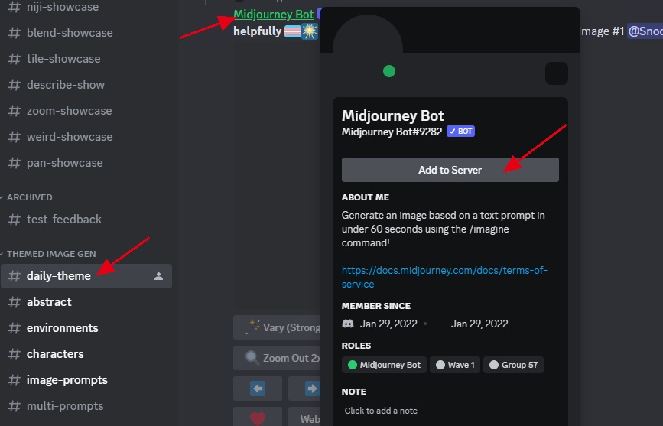
Task: Click the BOT verified badge in profile
Action: pyautogui.click(x=460, y=132)
